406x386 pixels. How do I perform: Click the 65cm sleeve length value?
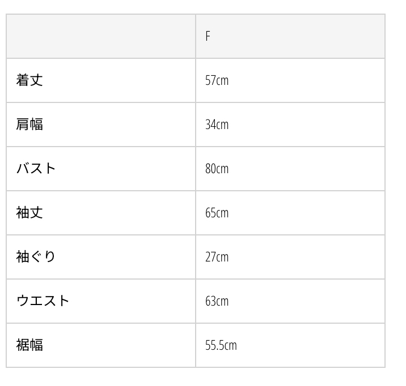pyautogui.click(x=217, y=213)
